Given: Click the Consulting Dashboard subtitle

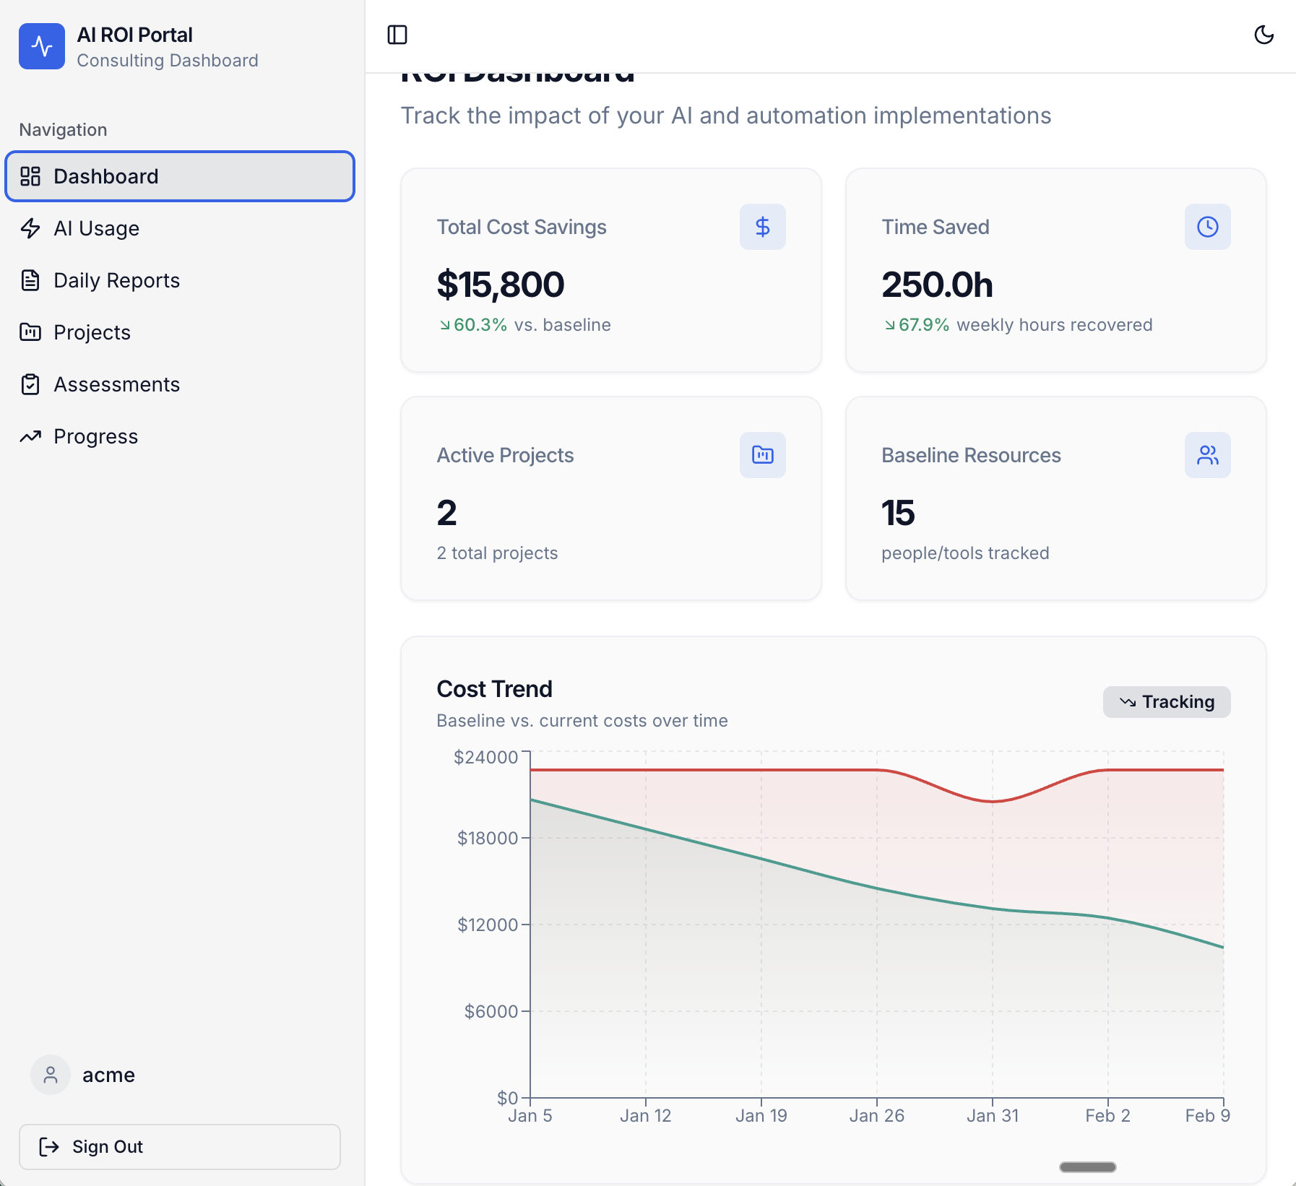Looking at the screenshot, I should coord(168,61).
